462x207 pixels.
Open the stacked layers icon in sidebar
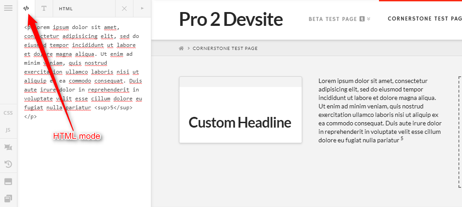(8, 199)
